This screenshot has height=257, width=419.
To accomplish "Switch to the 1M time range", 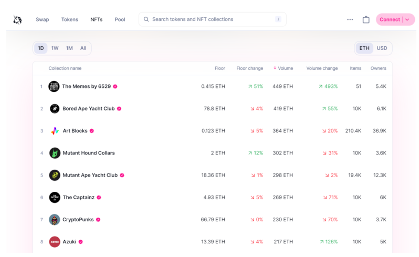I will click(x=69, y=48).
